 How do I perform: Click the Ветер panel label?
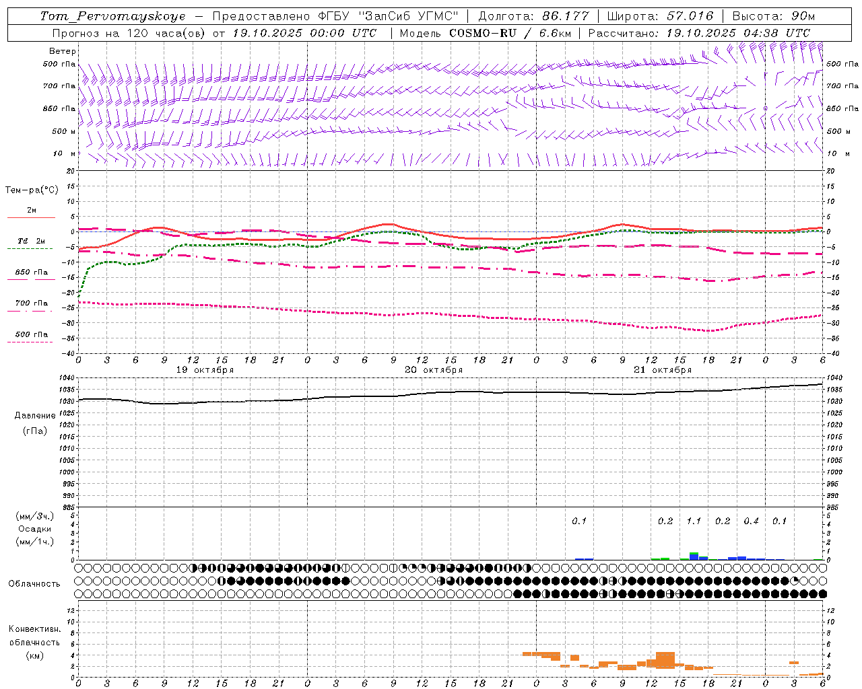tap(63, 51)
